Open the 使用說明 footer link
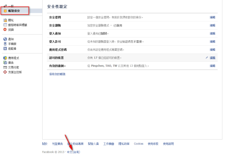The width and height of the screenshot is (228, 157). (168, 144)
